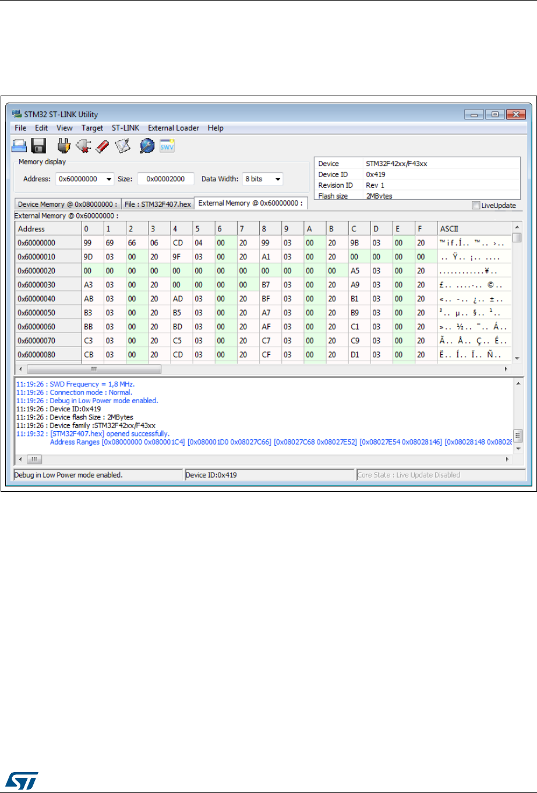This screenshot has height=793, width=537.
Task: Minimize the ST-LINK Utility window
Action: [x=475, y=114]
